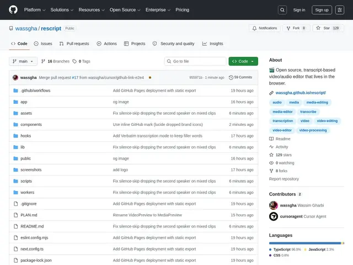Open the wassgha.github.io/rescript link
The height and width of the screenshot is (265, 353).
(301, 93)
